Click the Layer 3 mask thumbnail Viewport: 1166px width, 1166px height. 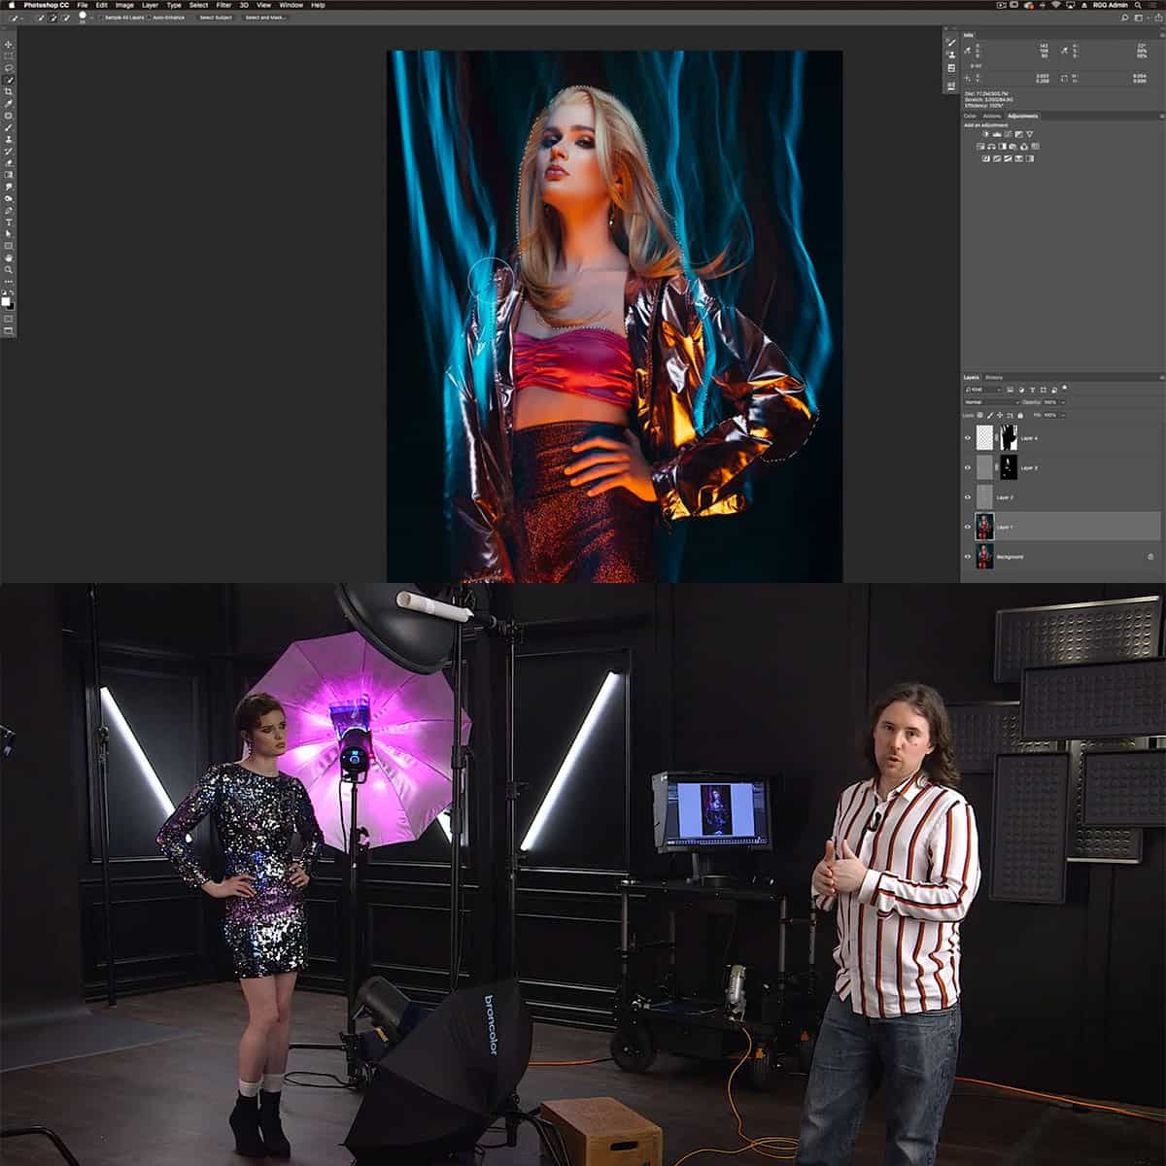coord(1009,467)
